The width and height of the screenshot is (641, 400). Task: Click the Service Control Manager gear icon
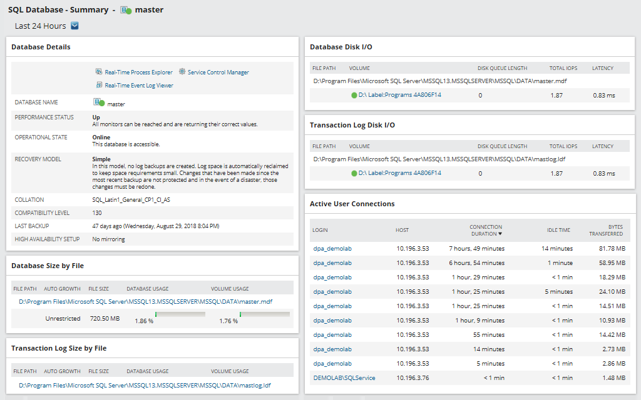click(x=181, y=71)
